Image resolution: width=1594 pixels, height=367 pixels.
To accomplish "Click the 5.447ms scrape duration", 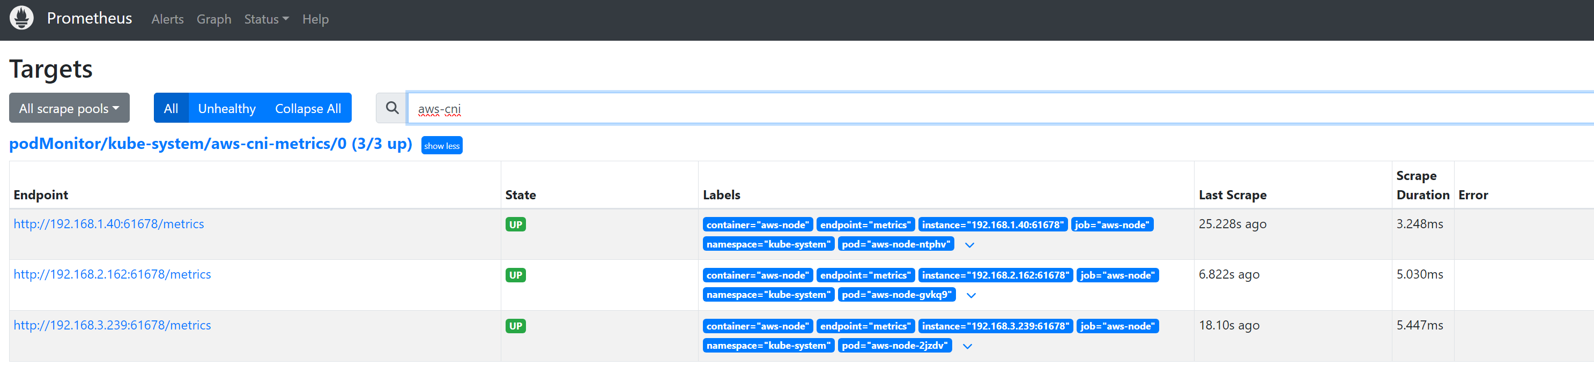I will [x=1420, y=325].
